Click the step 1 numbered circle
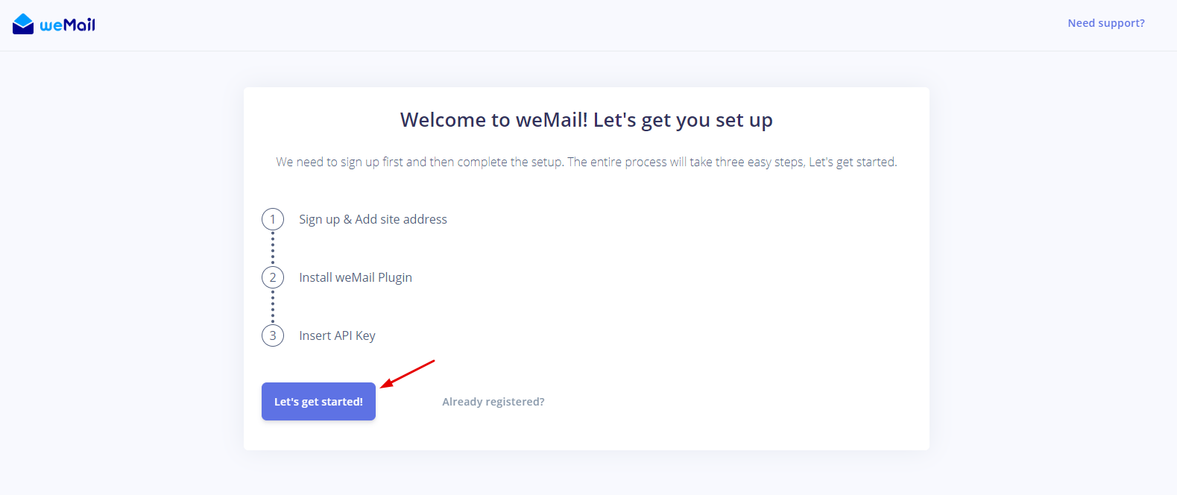 click(273, 218)
